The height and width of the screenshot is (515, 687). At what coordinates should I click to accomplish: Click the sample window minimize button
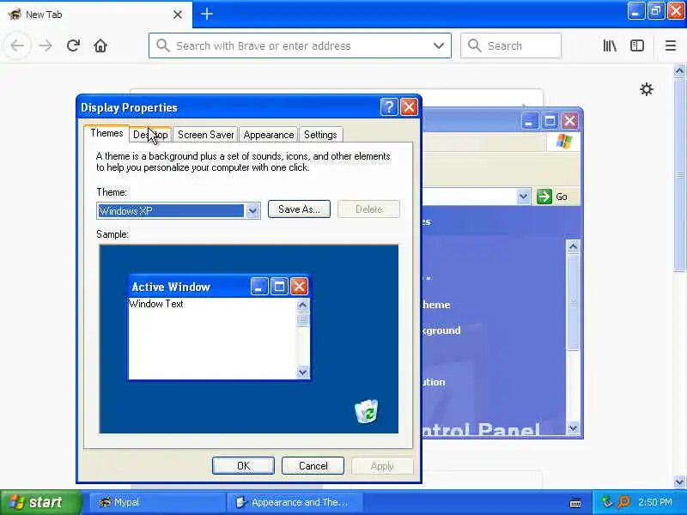[x=259, y=287]
